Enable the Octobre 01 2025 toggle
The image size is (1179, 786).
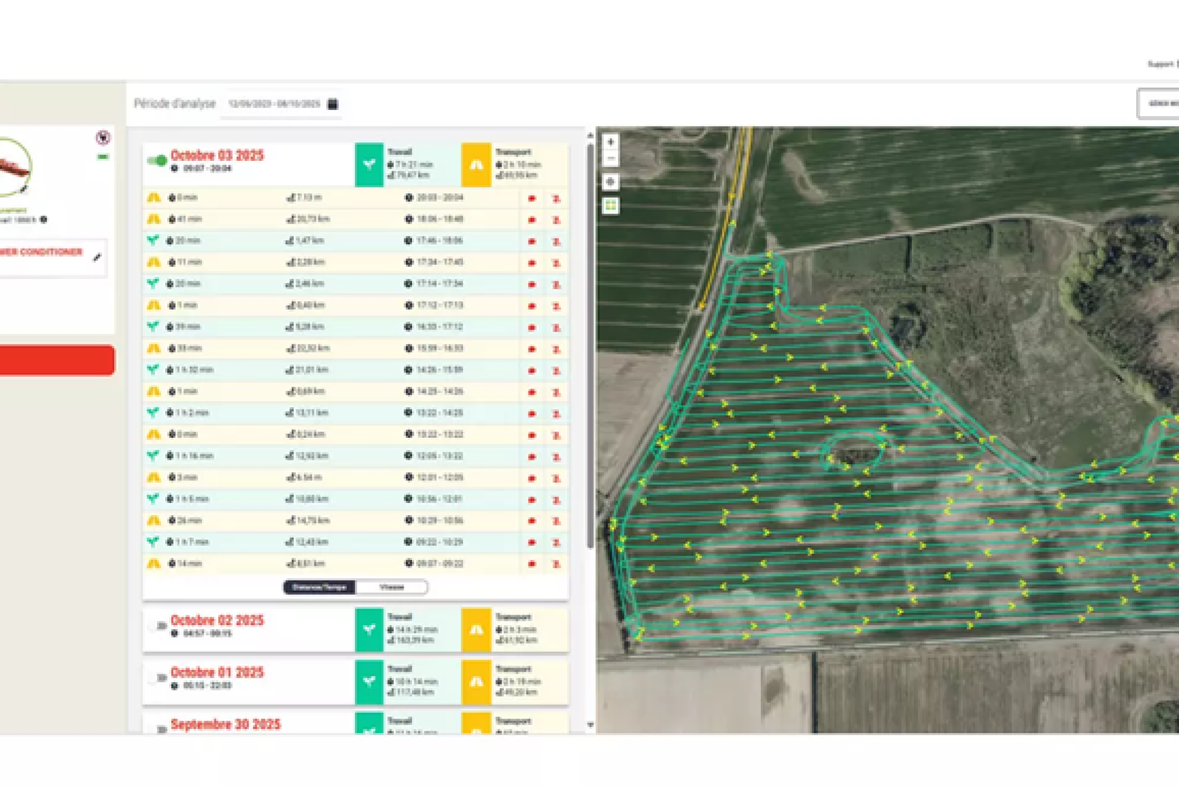point(157,678)
